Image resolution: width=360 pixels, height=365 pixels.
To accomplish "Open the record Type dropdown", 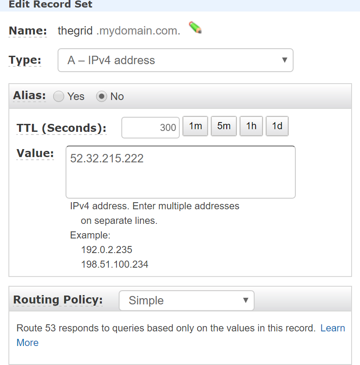I will (175, 60).
